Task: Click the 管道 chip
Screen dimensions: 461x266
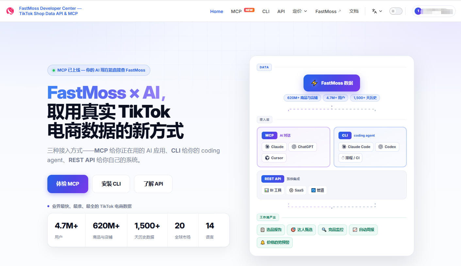Action: [x=318, y=190]
